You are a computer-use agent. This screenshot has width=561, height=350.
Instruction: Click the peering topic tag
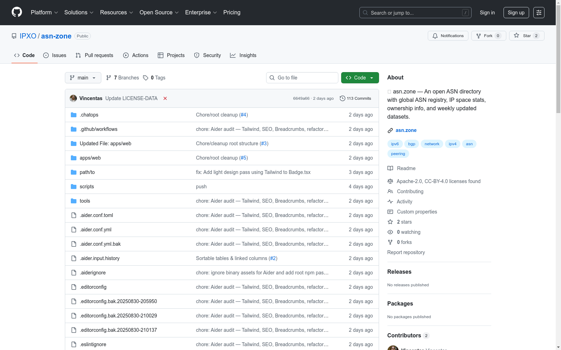pyautogui.click(x=398, y=154)
